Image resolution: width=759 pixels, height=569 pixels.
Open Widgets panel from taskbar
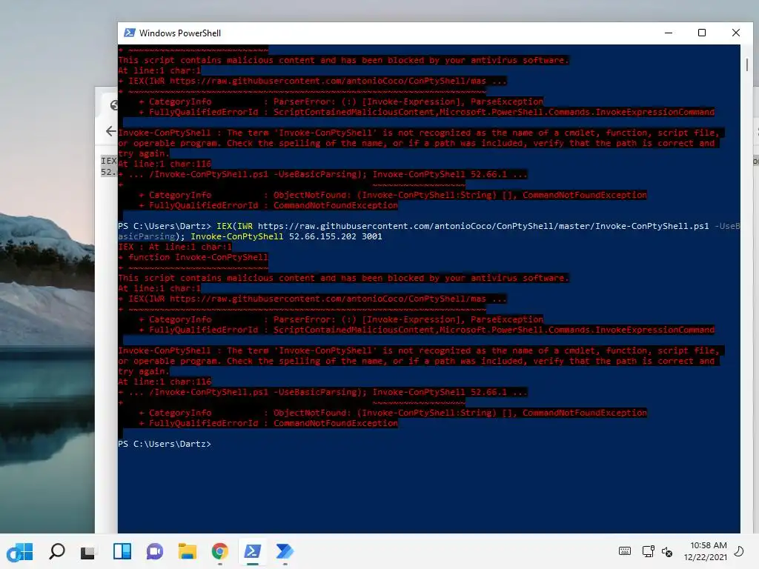coord(122,551)
